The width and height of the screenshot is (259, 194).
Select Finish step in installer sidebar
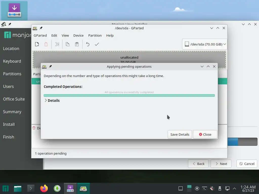point(9,137)
